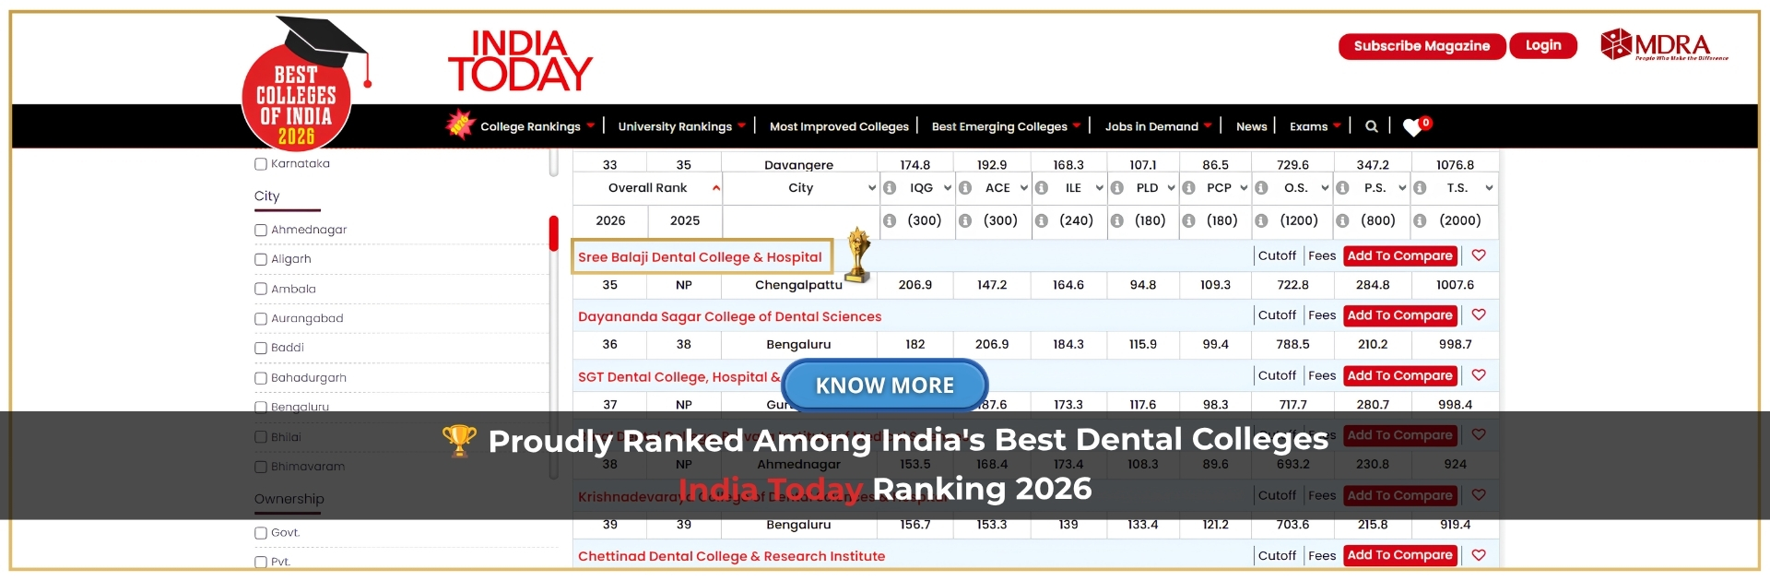Click the info icon next to PLD
The image size is (1770, 581).
pyautogui.click(x=1117, y=188)
